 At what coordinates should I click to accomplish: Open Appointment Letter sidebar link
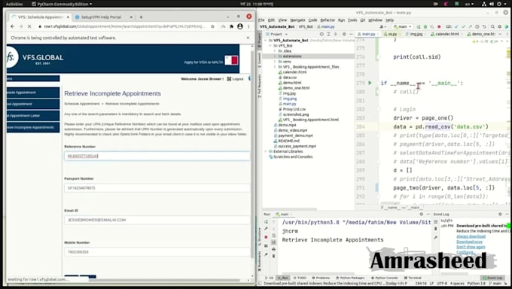(x=33, y=116)
